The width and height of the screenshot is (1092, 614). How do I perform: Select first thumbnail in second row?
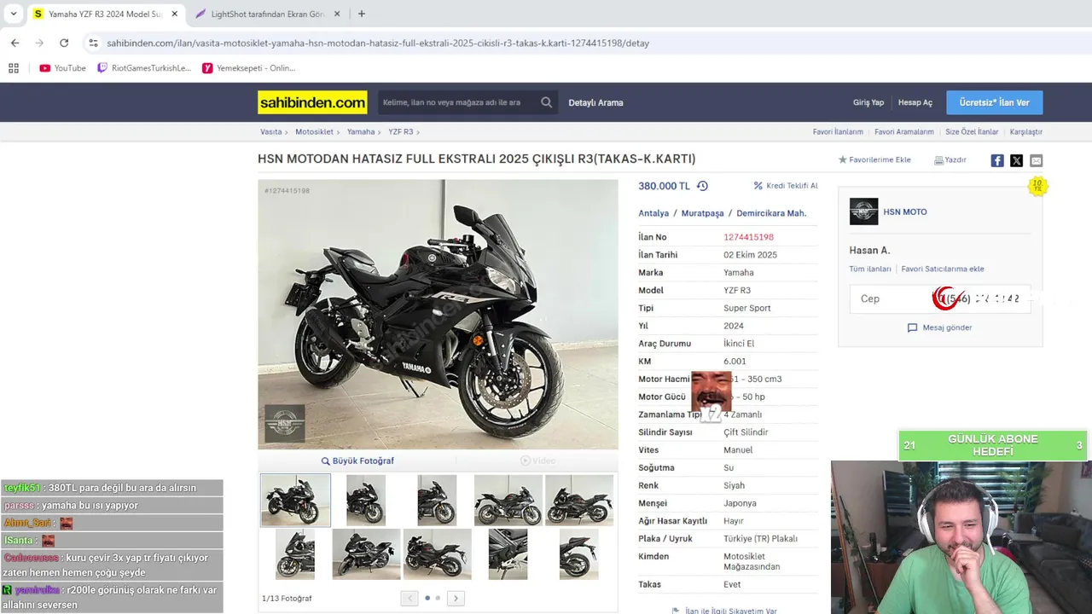(295, 554)
